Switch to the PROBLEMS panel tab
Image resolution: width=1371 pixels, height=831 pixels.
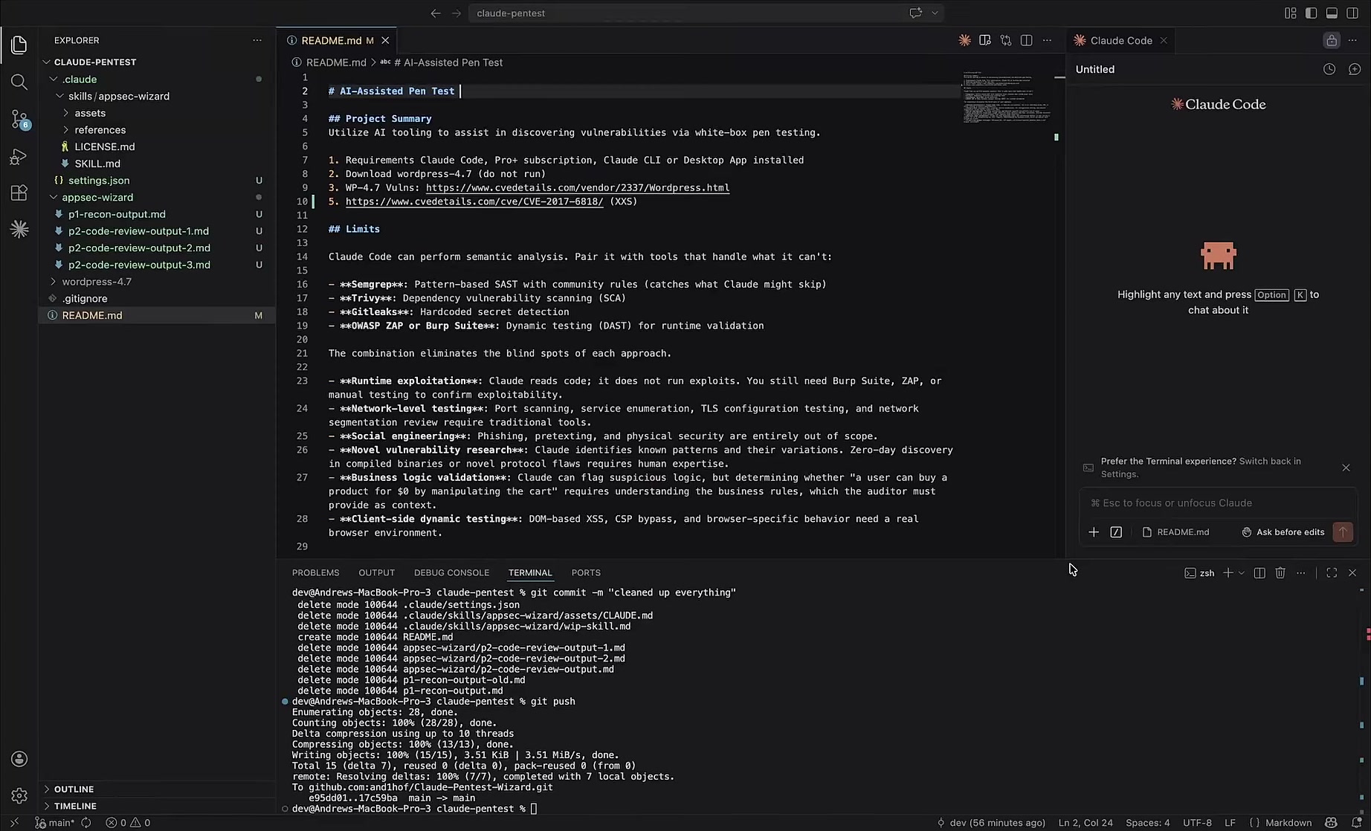(x=315, y=573)
